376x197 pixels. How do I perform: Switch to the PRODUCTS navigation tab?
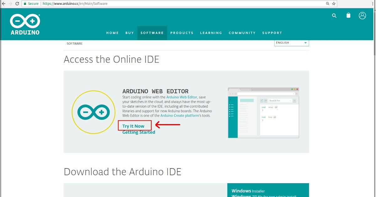[182, 33]
